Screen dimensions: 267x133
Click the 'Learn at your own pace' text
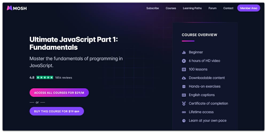(x=207, y=120)
